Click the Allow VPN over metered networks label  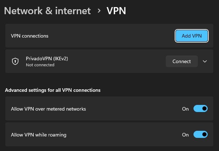tap(48, 109)
